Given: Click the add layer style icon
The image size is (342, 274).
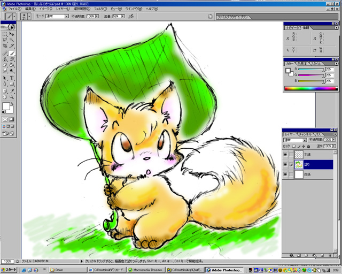Looking at the screenshot, I should (x=291, y=255).
